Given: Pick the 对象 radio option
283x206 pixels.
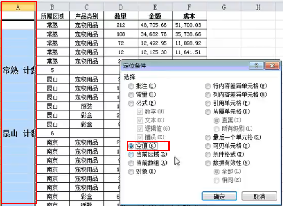Looking at the screenshot, I should point(131,172).
